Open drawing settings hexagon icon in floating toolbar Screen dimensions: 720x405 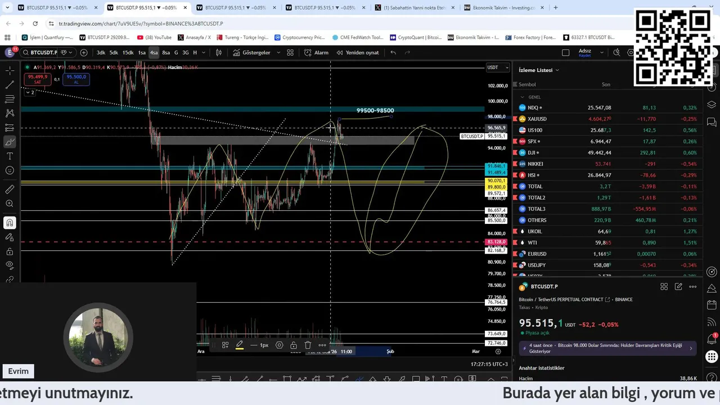pos(280,345)
